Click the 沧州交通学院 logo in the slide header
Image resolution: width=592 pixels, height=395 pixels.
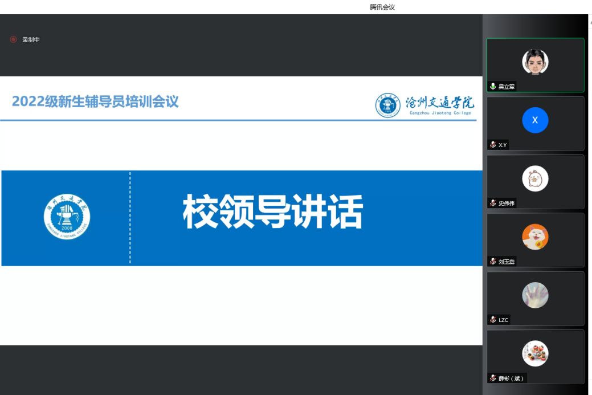pyautogui.click(x=425, y=105)
